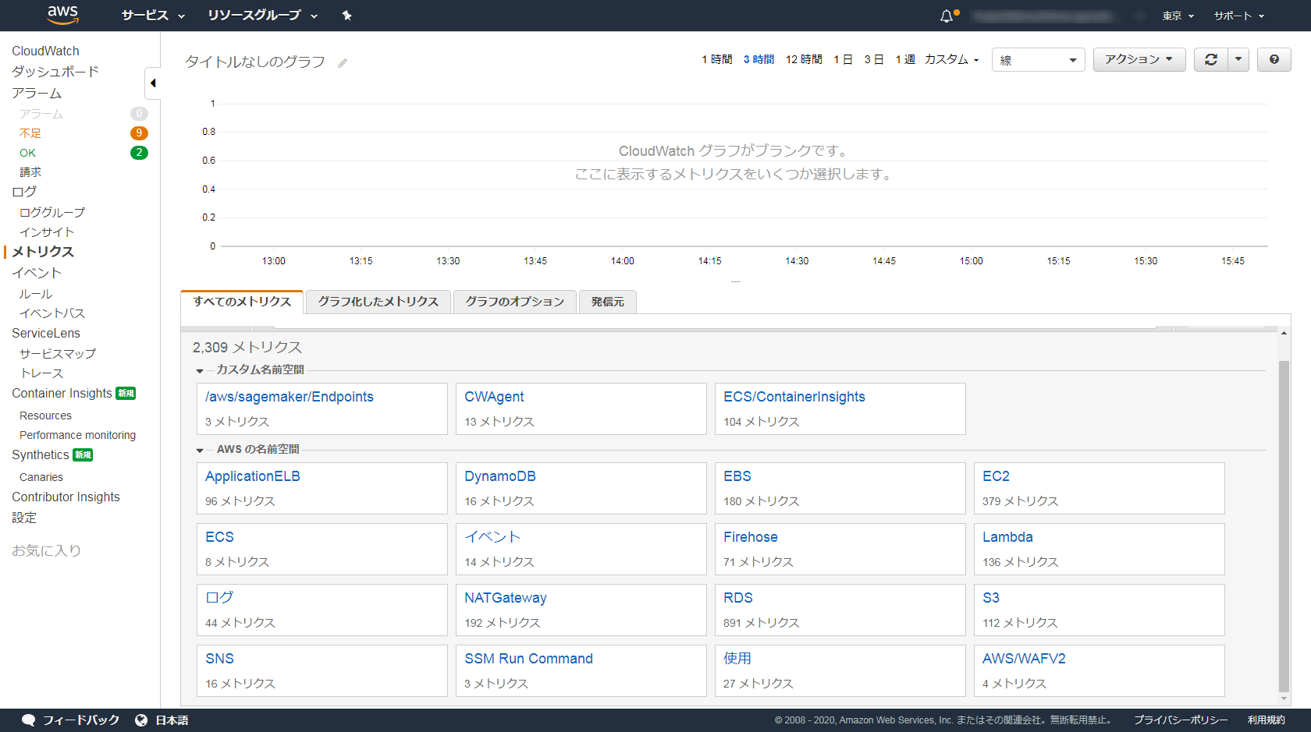The image size is (1311, 732).
Task: Select the 3 時間 time range
Action: [759, 59]
